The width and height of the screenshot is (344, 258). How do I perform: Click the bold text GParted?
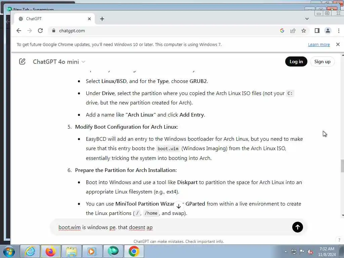(x=195, y=204)
